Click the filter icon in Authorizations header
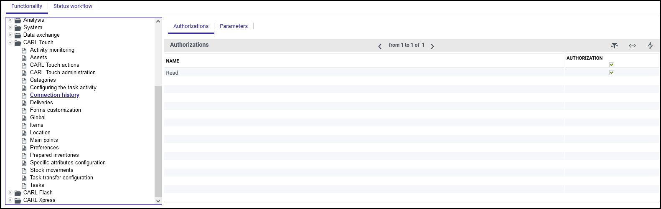 tap(614, 45)
